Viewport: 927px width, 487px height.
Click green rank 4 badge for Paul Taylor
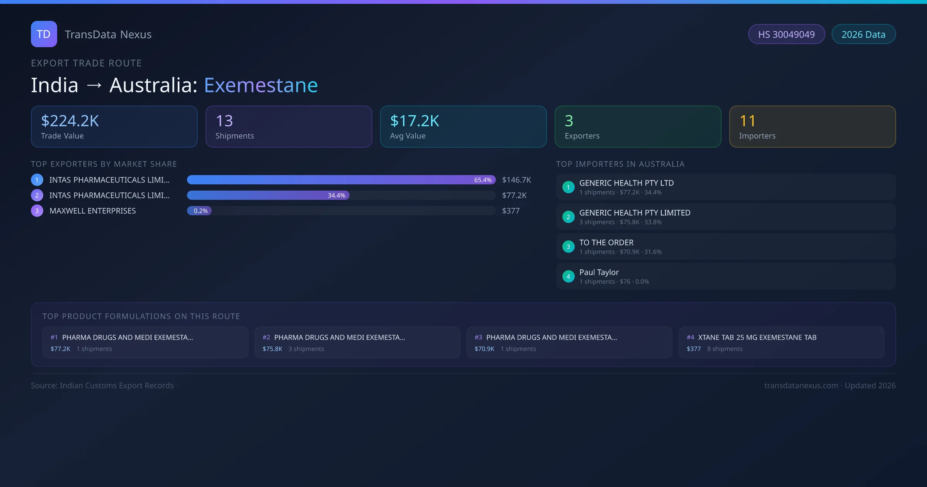[568, 276]
